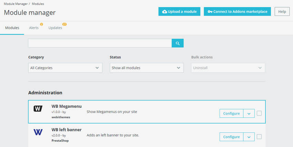This screenshot has height=147, width=293.
Task: Focus the module search input field
Action: coord(100,43)
